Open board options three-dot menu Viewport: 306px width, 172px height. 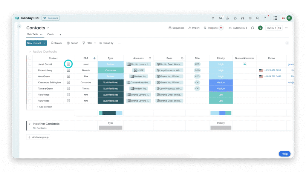tap(287, 28)
